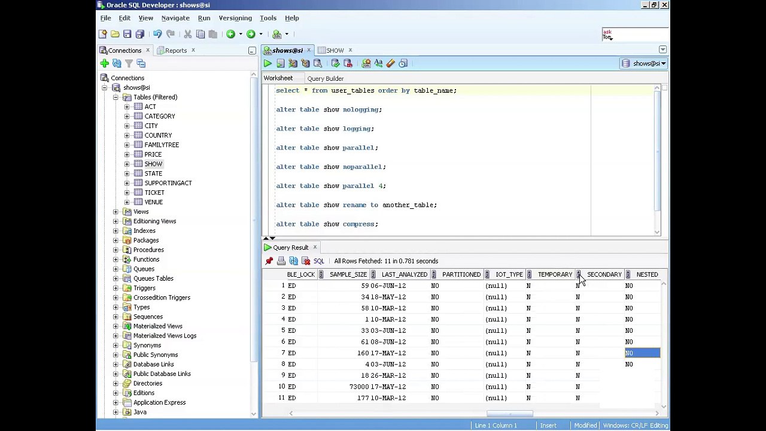
Task: Click the Commit icon in worksheet toolbar
Action: (335, 63)
